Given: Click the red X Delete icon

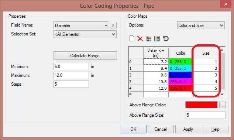Looking at the screenshot, I should tap(140, 38).
